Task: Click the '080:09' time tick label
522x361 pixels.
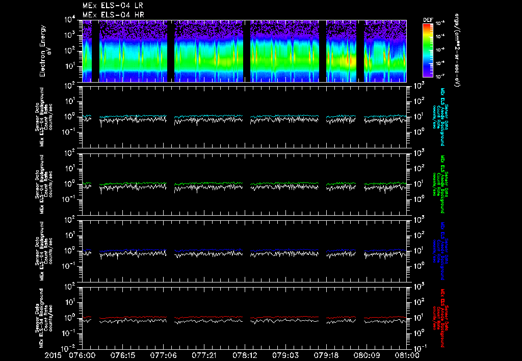Action: pos(366,355)
